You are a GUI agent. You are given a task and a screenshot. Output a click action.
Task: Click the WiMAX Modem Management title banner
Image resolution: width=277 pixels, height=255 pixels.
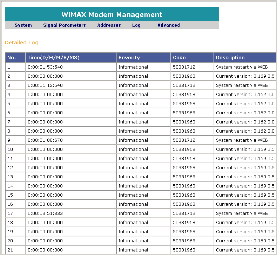coord(112,14)
